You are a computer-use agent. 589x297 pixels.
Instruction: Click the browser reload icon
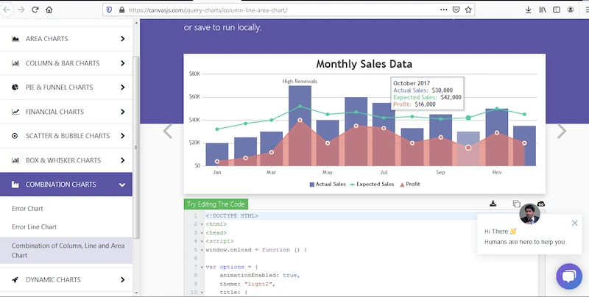tap(35, 10)
